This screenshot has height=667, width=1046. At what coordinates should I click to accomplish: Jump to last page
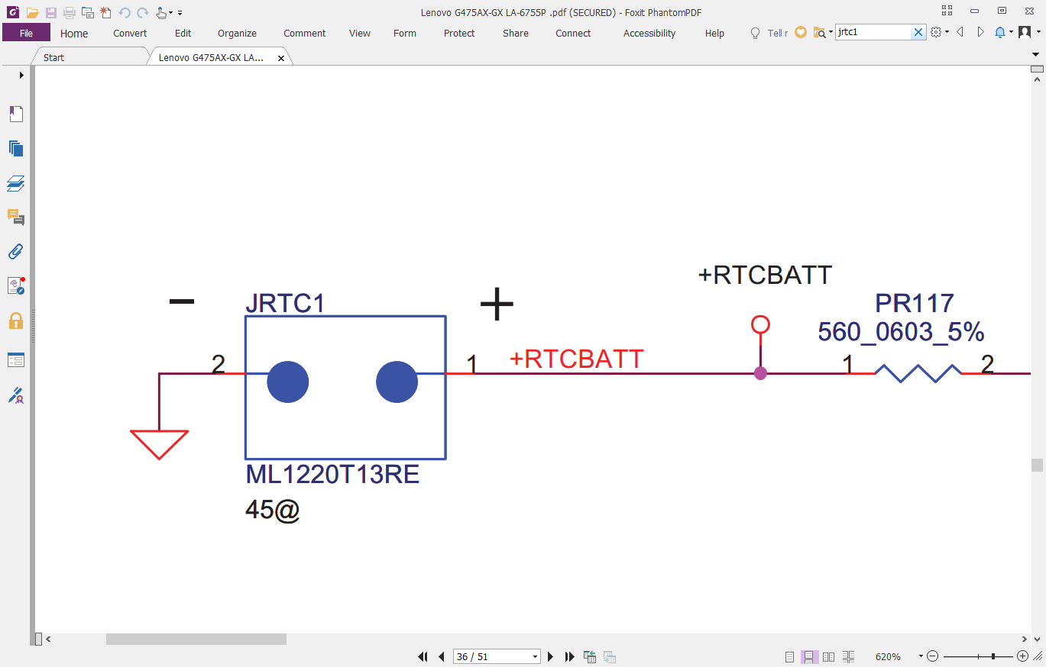569,656
